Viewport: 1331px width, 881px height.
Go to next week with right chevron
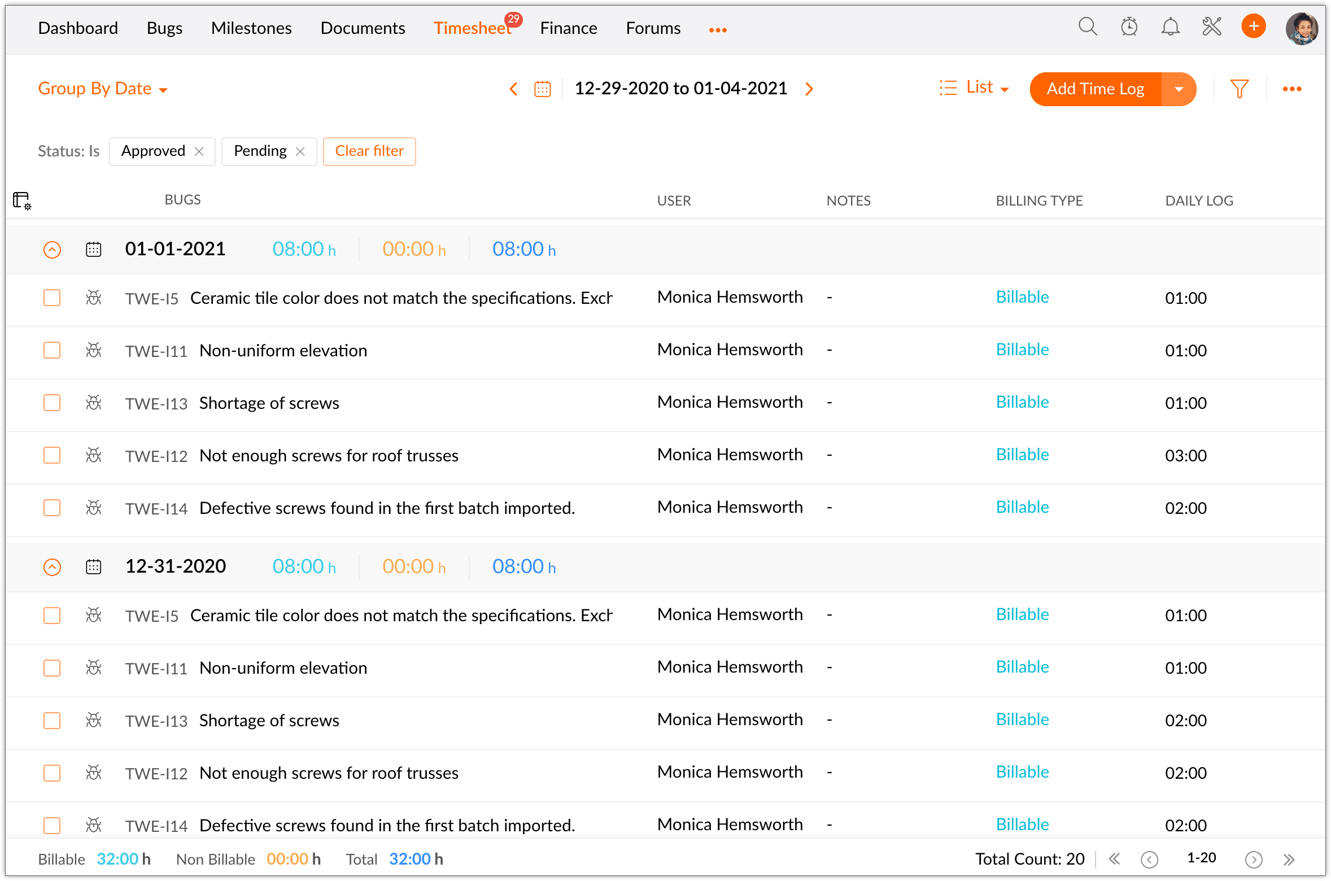coord(809,89)
